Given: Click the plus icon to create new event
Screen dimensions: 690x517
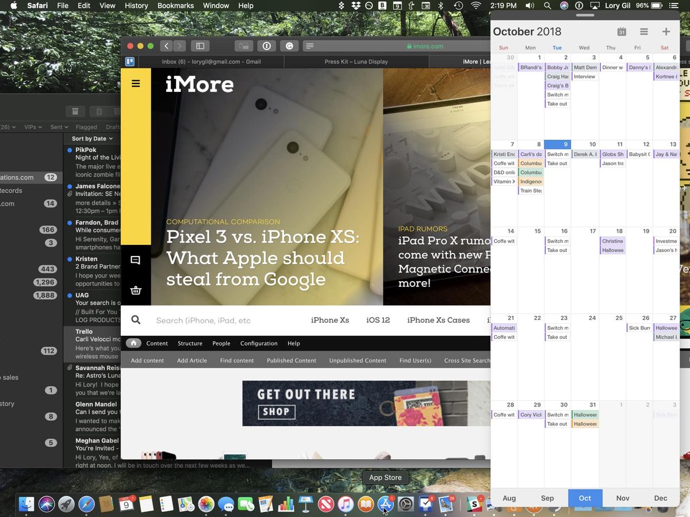Looking at the screenshot, I should [x=666, y=32].
